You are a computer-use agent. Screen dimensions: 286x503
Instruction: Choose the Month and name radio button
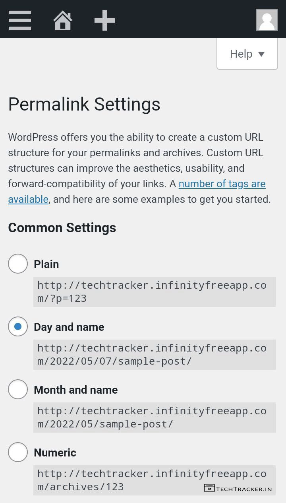pyautogui.click(x=18, y=389)
